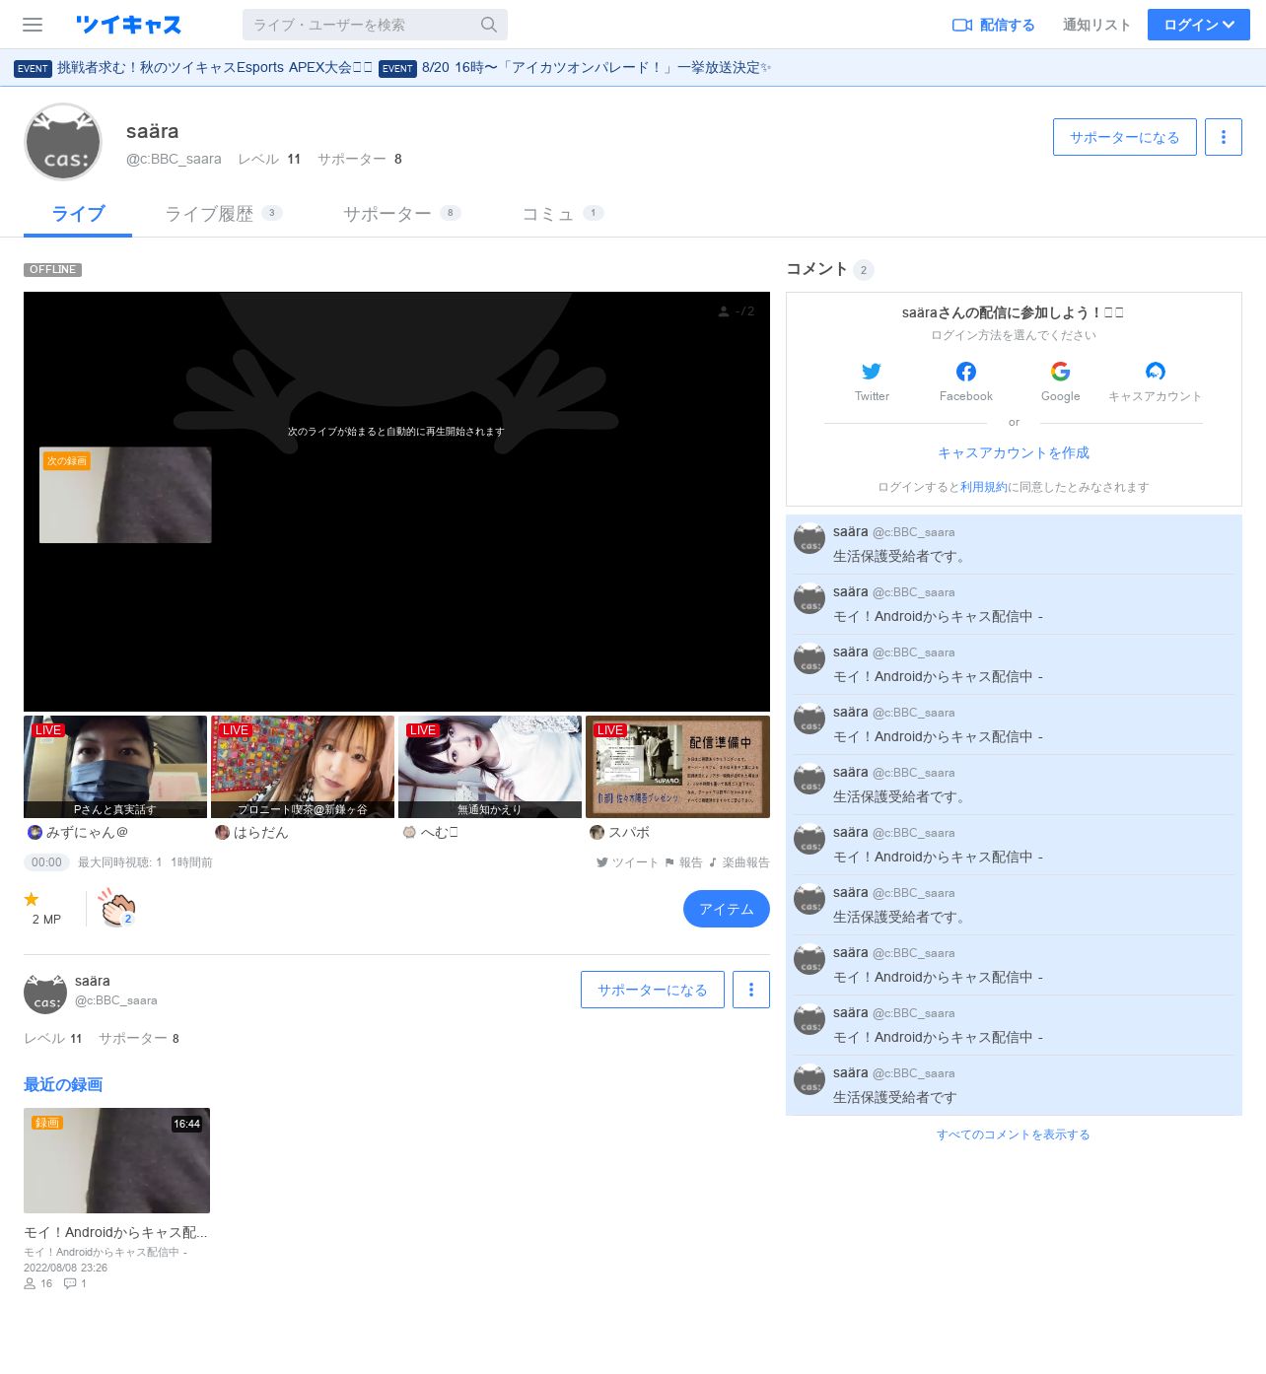
Task: Click the search magnifier icon
Action: pos(488,25)
